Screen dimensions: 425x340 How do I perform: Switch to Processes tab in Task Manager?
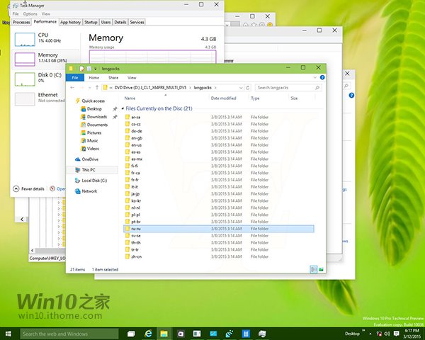(21, 22)
